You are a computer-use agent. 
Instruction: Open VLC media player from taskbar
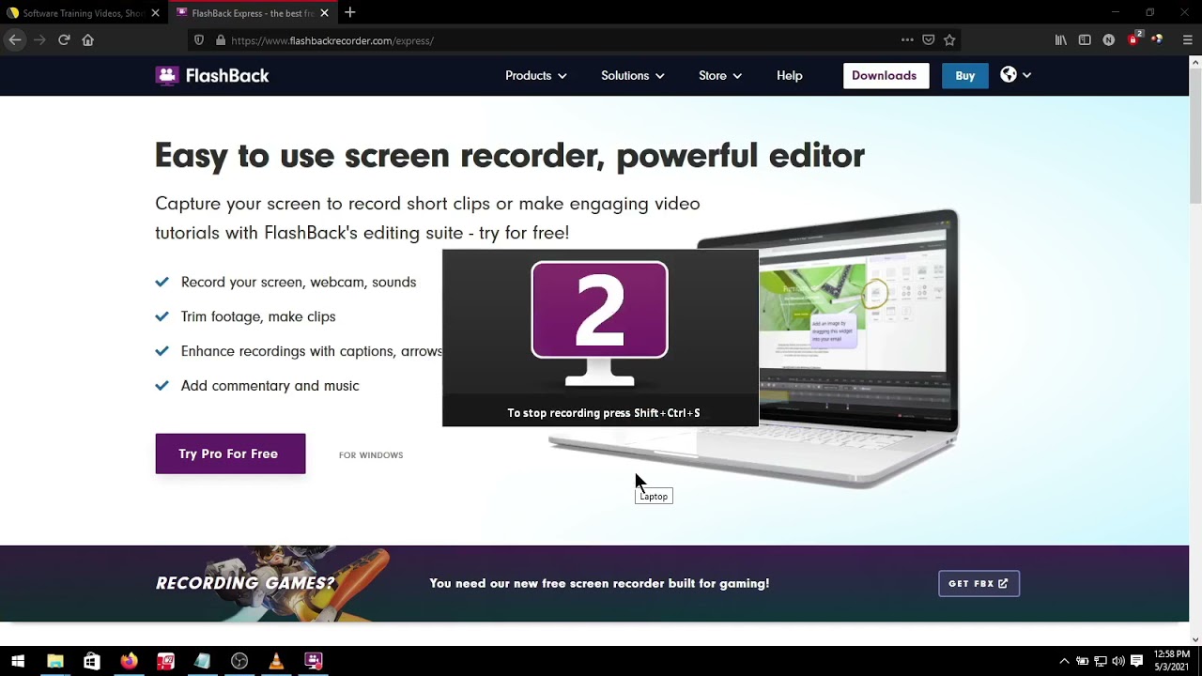click(x=276, y=661)
